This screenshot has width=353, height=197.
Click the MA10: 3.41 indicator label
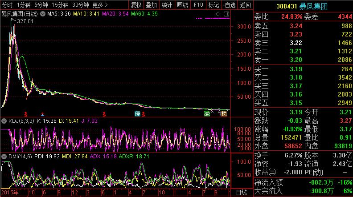[x=86, y=14]
